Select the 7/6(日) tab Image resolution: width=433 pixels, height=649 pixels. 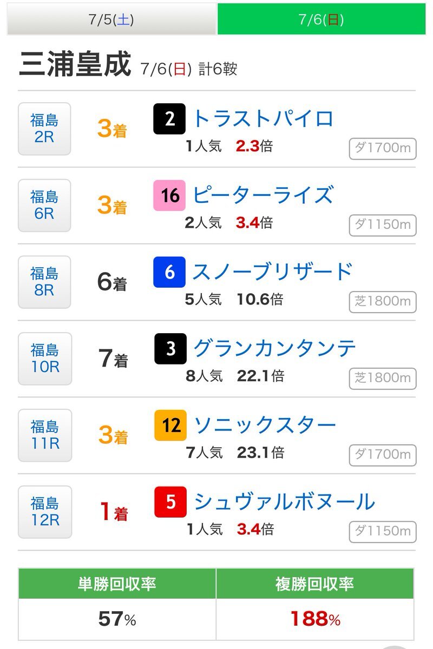(322, 19)
